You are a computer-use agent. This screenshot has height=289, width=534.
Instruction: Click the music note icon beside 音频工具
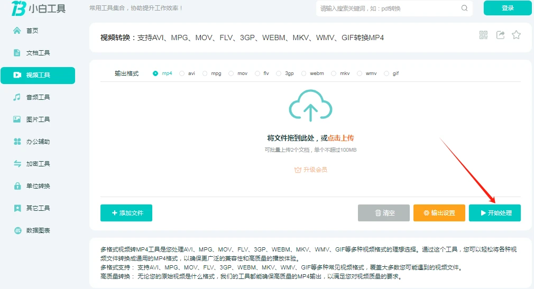(17, 97)
